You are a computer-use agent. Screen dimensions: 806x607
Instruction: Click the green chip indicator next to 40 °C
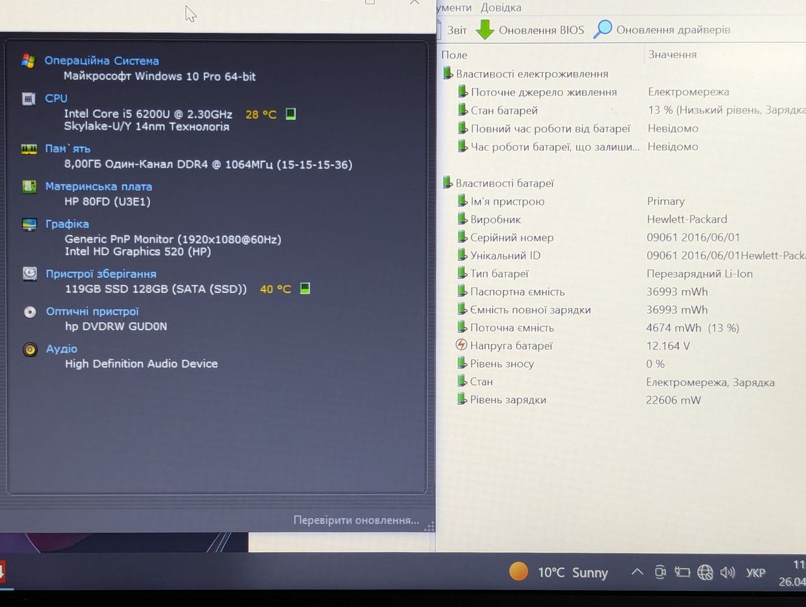pos(305,288)
